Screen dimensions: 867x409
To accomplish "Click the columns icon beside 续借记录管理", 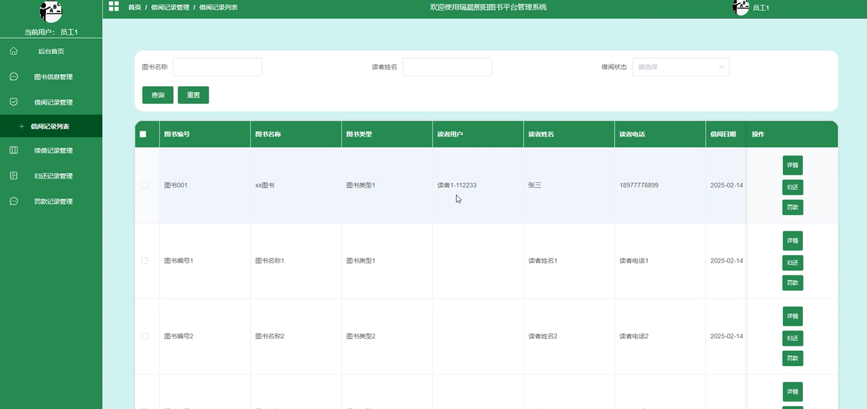I will click(x=14, y=150).
